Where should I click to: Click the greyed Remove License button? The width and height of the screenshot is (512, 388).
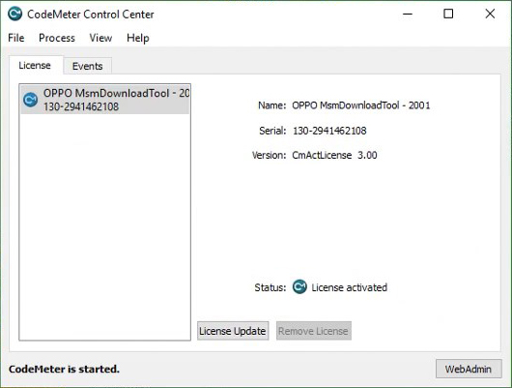(x=313, y=331)
